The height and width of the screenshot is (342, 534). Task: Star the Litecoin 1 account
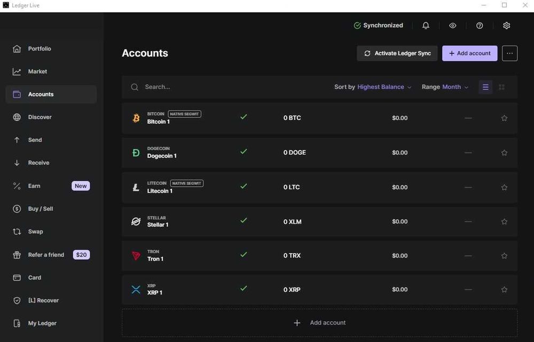[x=504, y=187]
